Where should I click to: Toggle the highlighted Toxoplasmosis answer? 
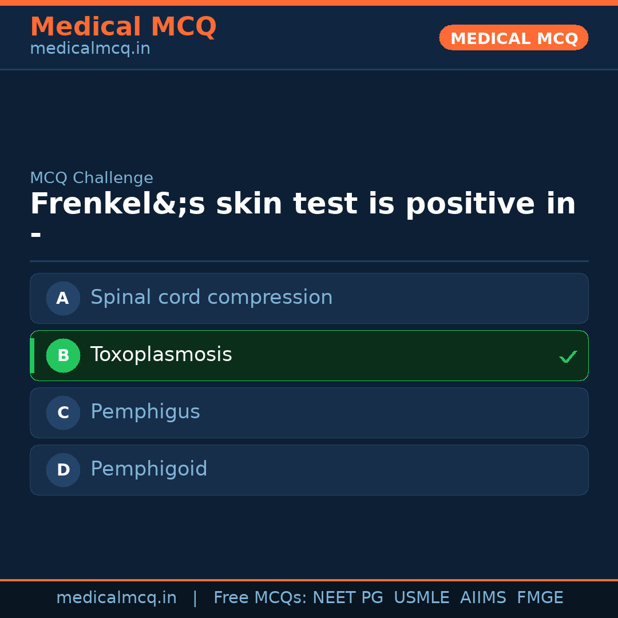click(x=309, y=355)
